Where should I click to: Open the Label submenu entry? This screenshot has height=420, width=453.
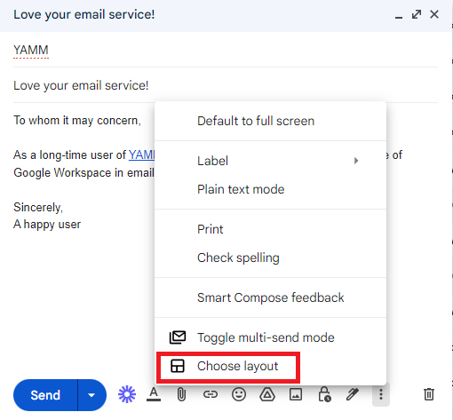coord(270,161)
